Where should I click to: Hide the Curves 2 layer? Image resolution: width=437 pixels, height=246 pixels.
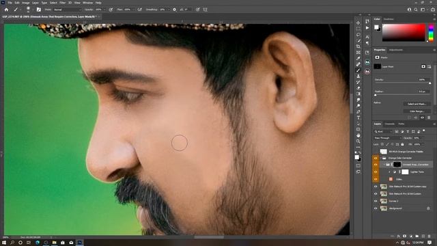coord(376,201)
